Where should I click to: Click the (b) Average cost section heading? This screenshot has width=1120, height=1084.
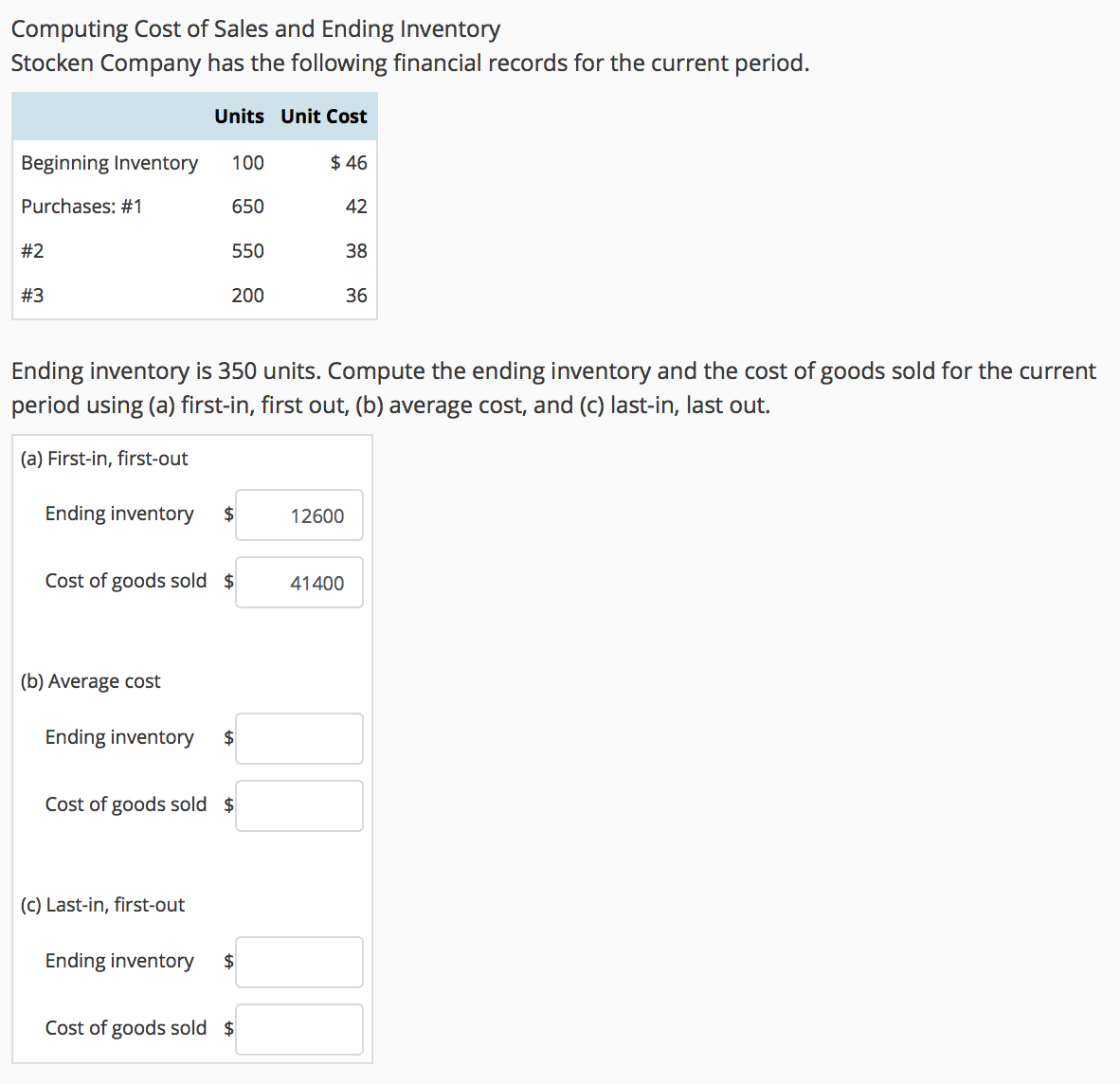click(x=91, y=681)
